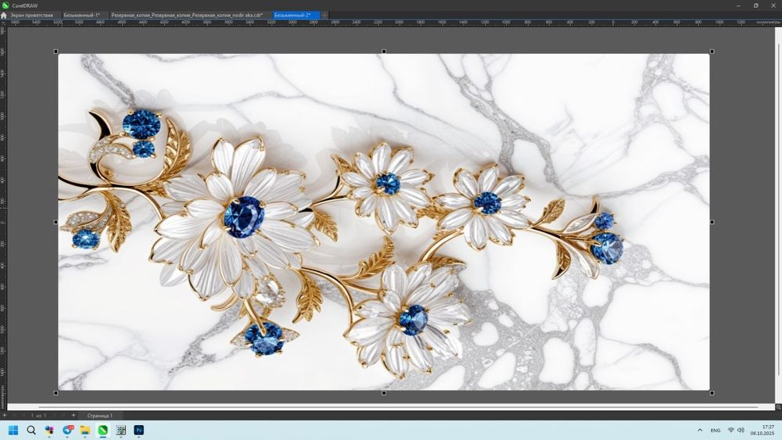Click the Home icon beside the document tabs
This screenshot has height=440, width=782.
click(4, 15)
